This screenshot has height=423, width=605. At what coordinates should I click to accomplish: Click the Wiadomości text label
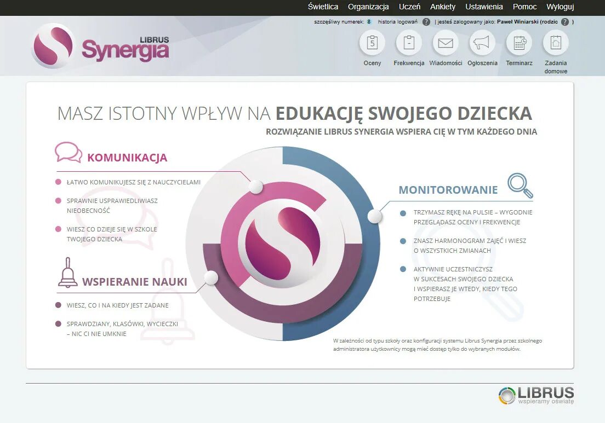(446, 63)
